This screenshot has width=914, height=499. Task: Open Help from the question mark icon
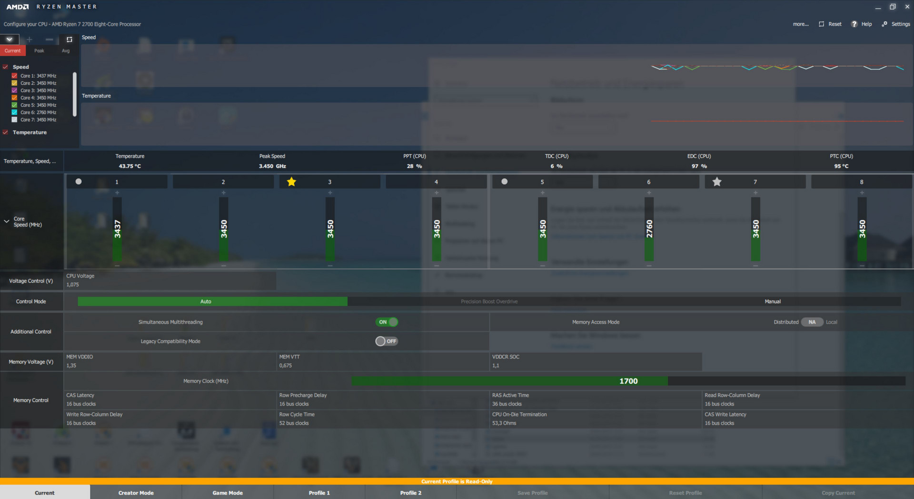(854, 24)
